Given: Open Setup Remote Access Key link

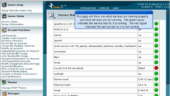Looking at the screenshot, I should (16, 10).
